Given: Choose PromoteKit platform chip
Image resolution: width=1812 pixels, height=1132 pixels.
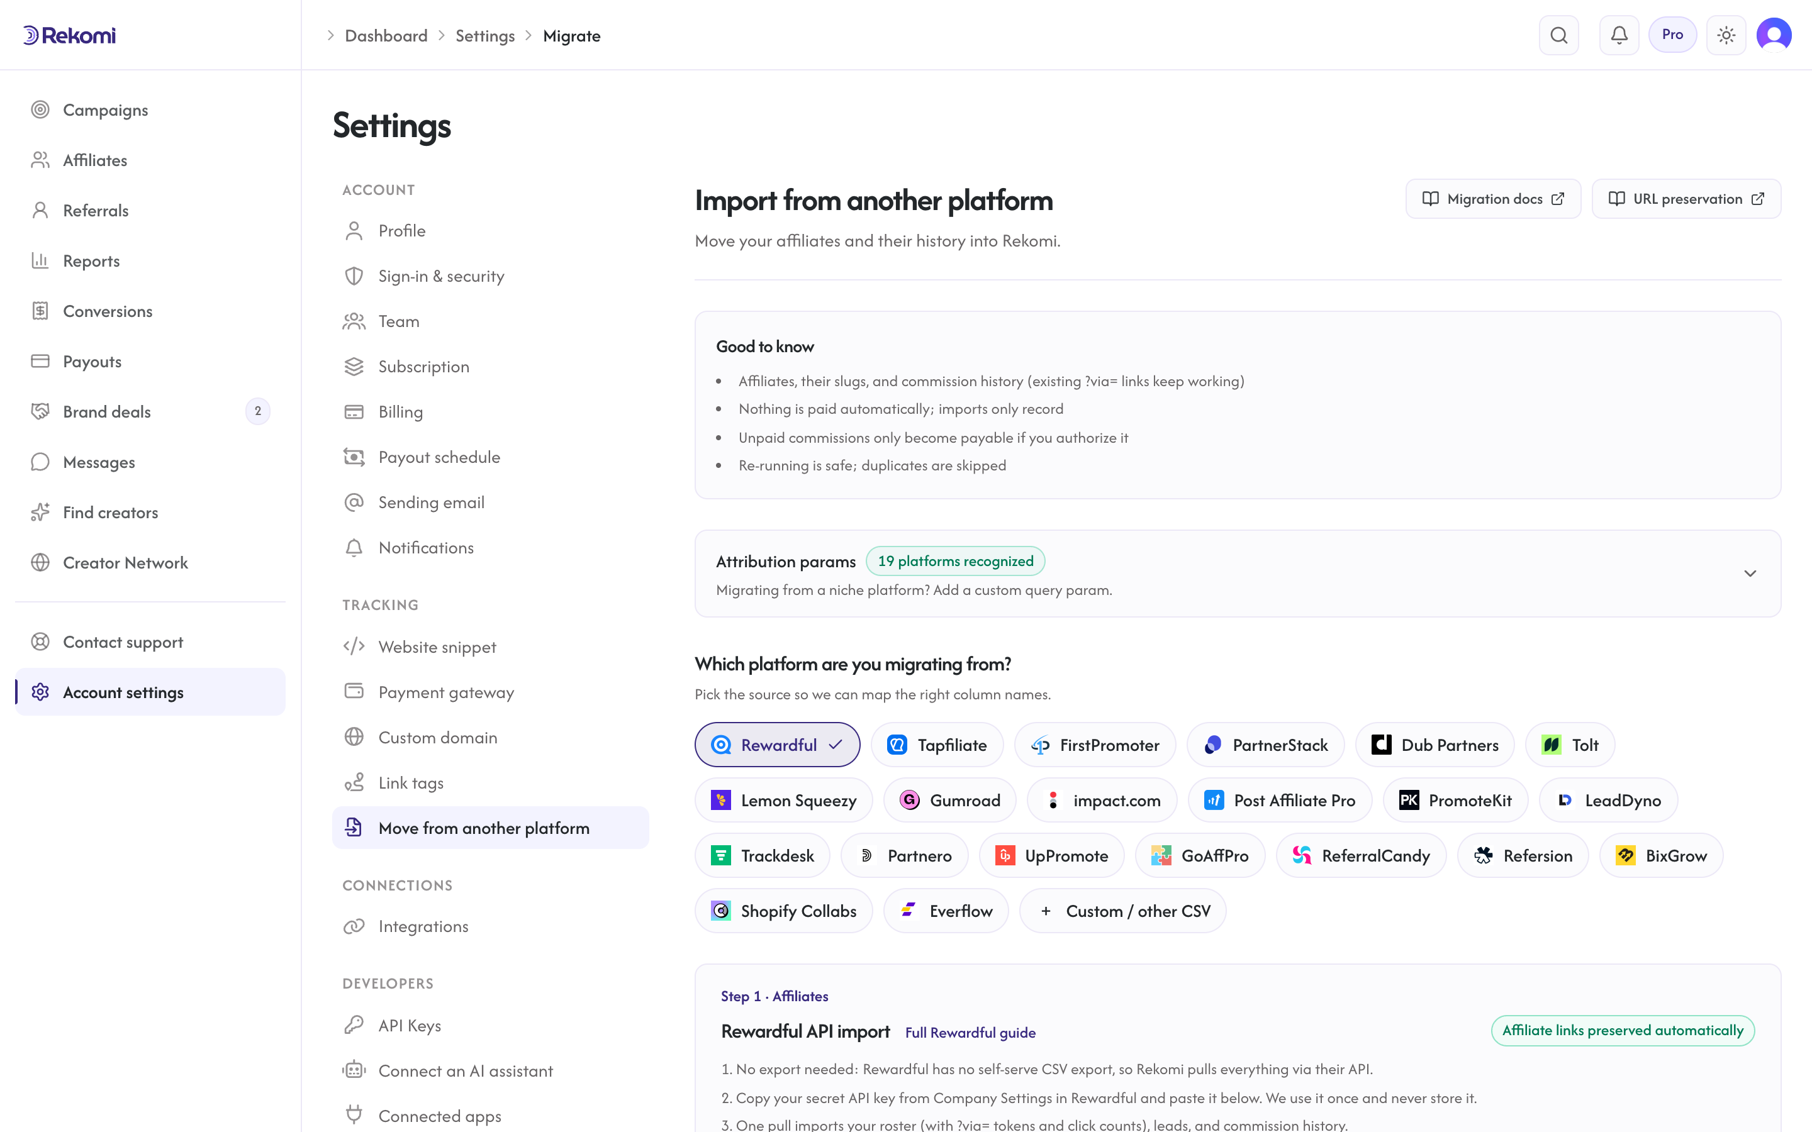Looking at the screenshot, I should coord(1456,801).
